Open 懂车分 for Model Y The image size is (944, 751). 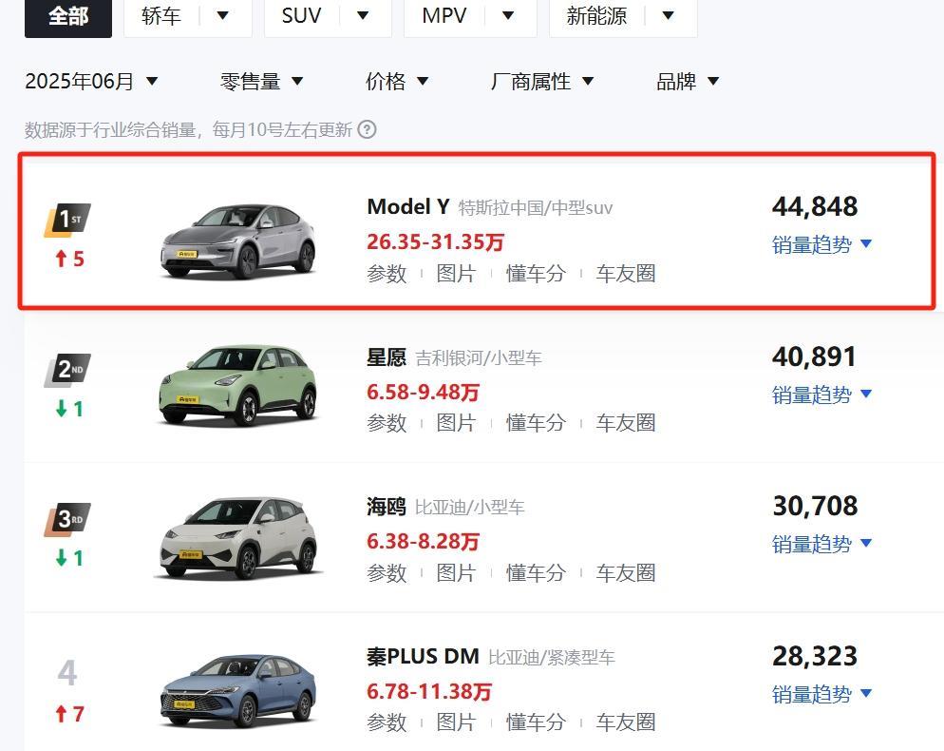click(x=536, y=274)
